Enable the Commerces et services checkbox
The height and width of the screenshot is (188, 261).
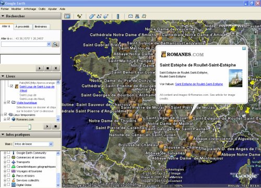(8, 157)
